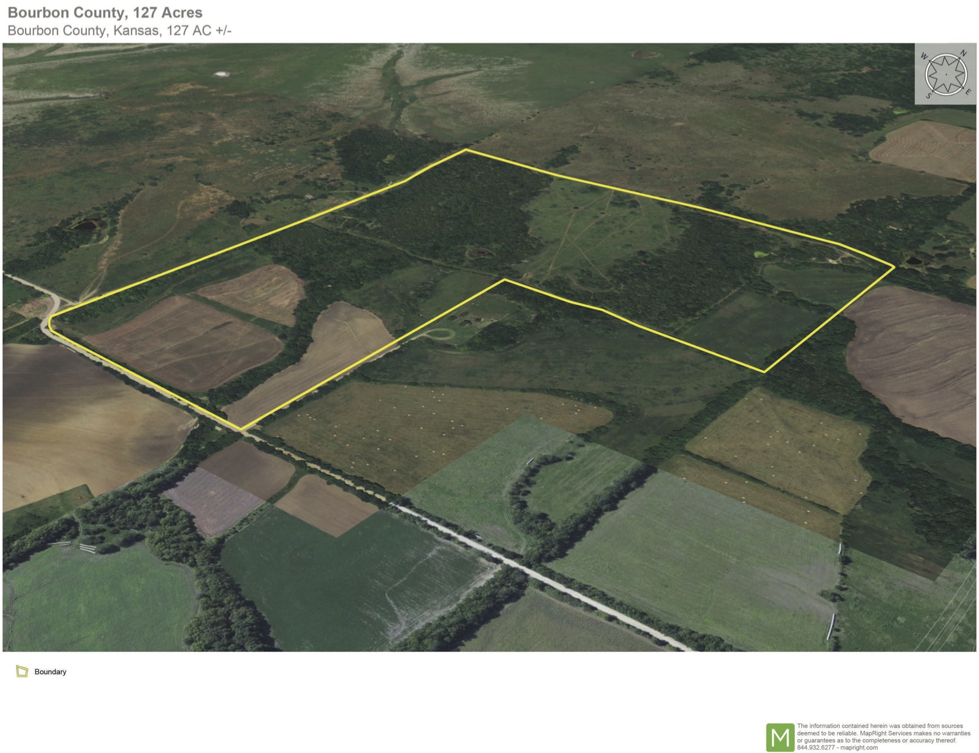
Task: Open the mapright.com link in footer
Action: (x=859, y=748)
